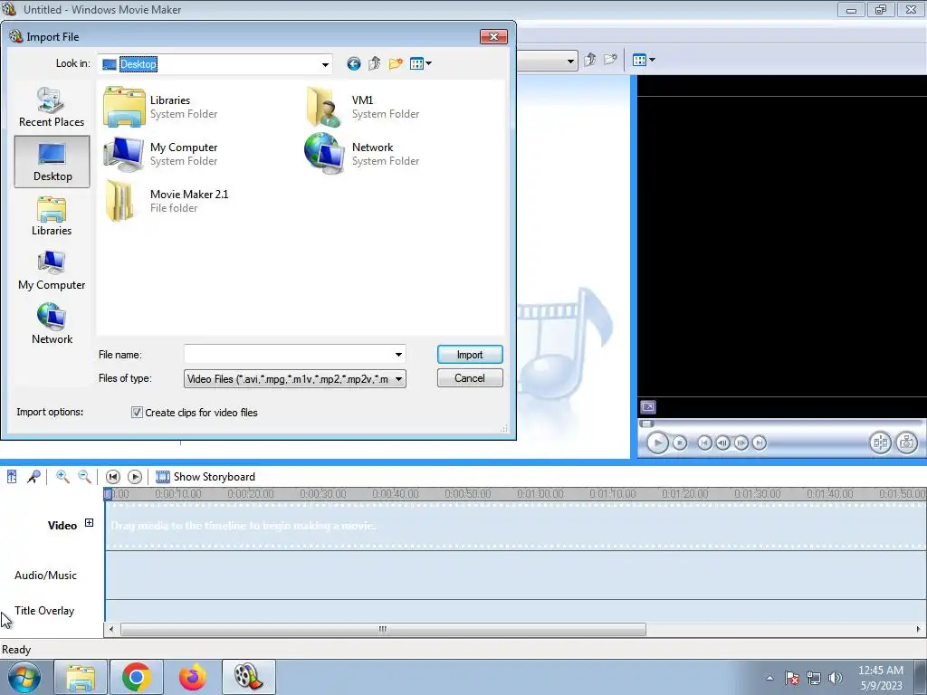Viewport: 927px width, 695px height.
Task: Click the volume speaker tray icon
Action: point(836,678)
